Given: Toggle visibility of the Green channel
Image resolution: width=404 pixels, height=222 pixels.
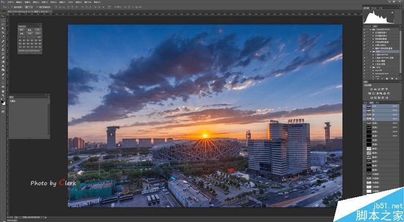Looking at the screenshot, I should click(x=364, y=115).
